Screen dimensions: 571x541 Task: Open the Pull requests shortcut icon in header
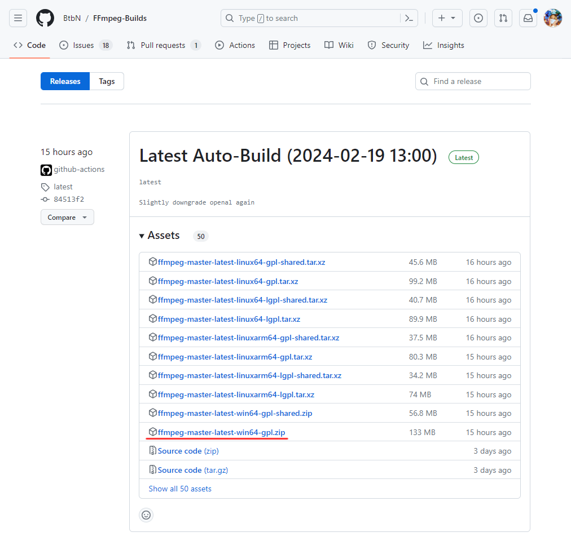pos(503,18)
